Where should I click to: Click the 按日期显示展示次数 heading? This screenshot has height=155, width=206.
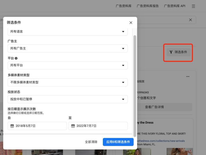click(22, 109)
